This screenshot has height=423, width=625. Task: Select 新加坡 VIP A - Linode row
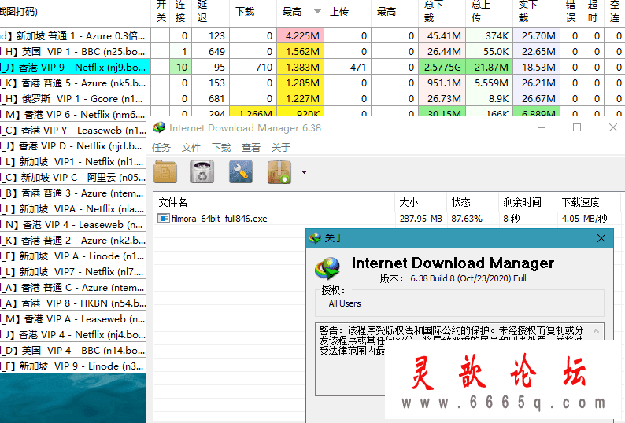click(x=73, y=256)
